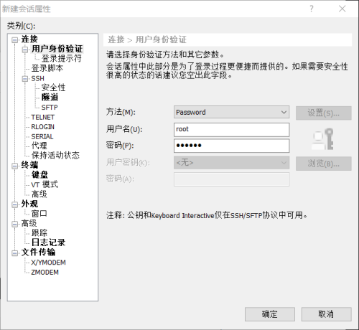Image resolution: width=359 pixels, height=330 pixels.
Task: Click the 方法(M): label
Action: (121, 112)
